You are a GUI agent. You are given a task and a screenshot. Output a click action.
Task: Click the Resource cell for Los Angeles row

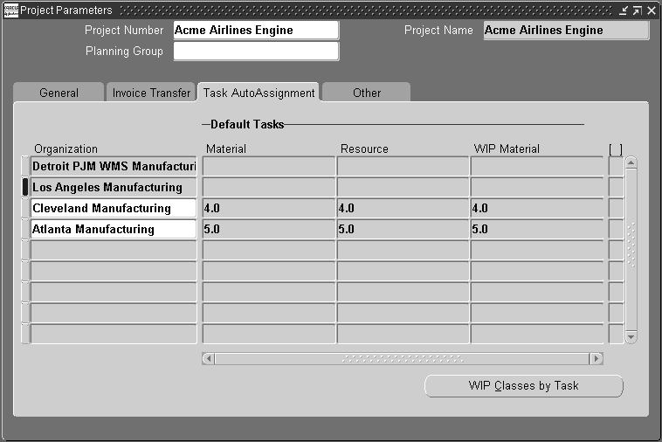(x=403, y=187)
